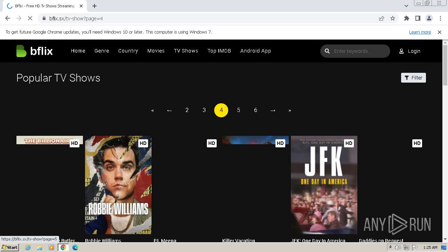Click the HD badge on Robbie Williams
448x252 pixels.
pyautogui.click(x=143, y=143)
